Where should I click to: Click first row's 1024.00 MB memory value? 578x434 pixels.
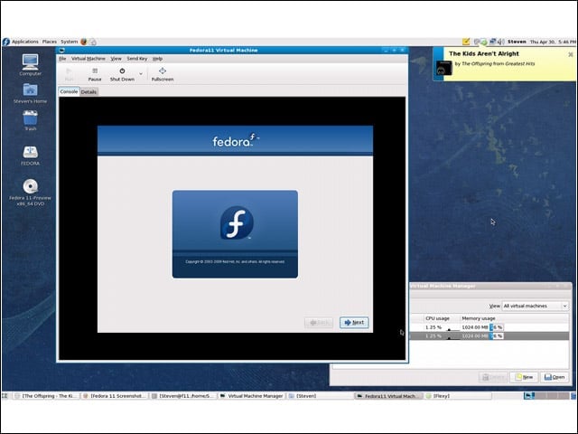tap(475, 327)
